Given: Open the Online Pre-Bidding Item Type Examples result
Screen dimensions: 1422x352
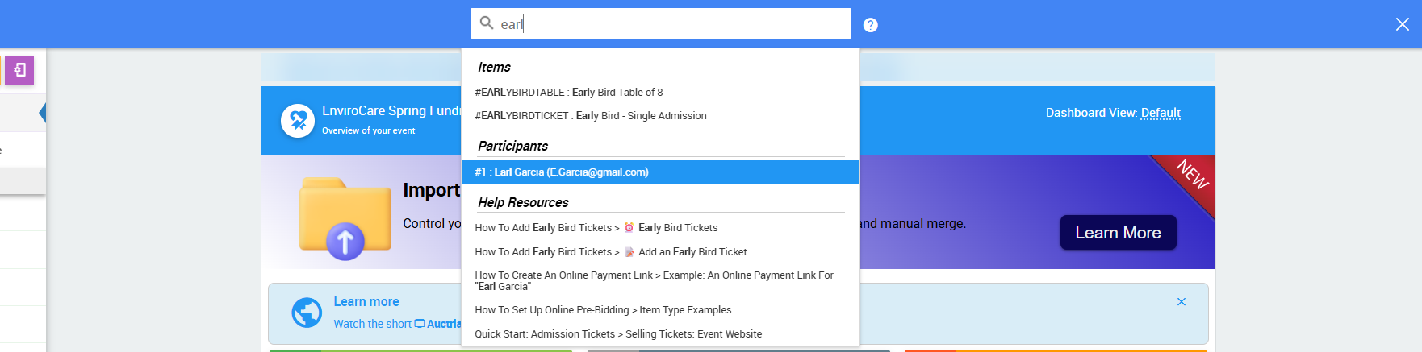Looking at the screenshot, I should (x=603, y=310).
